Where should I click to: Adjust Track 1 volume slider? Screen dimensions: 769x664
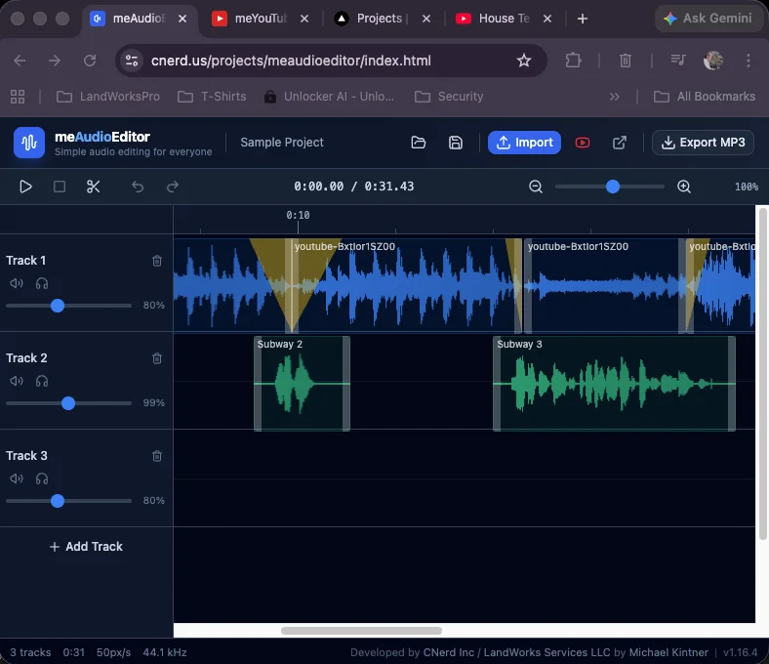tap(68, 306)
